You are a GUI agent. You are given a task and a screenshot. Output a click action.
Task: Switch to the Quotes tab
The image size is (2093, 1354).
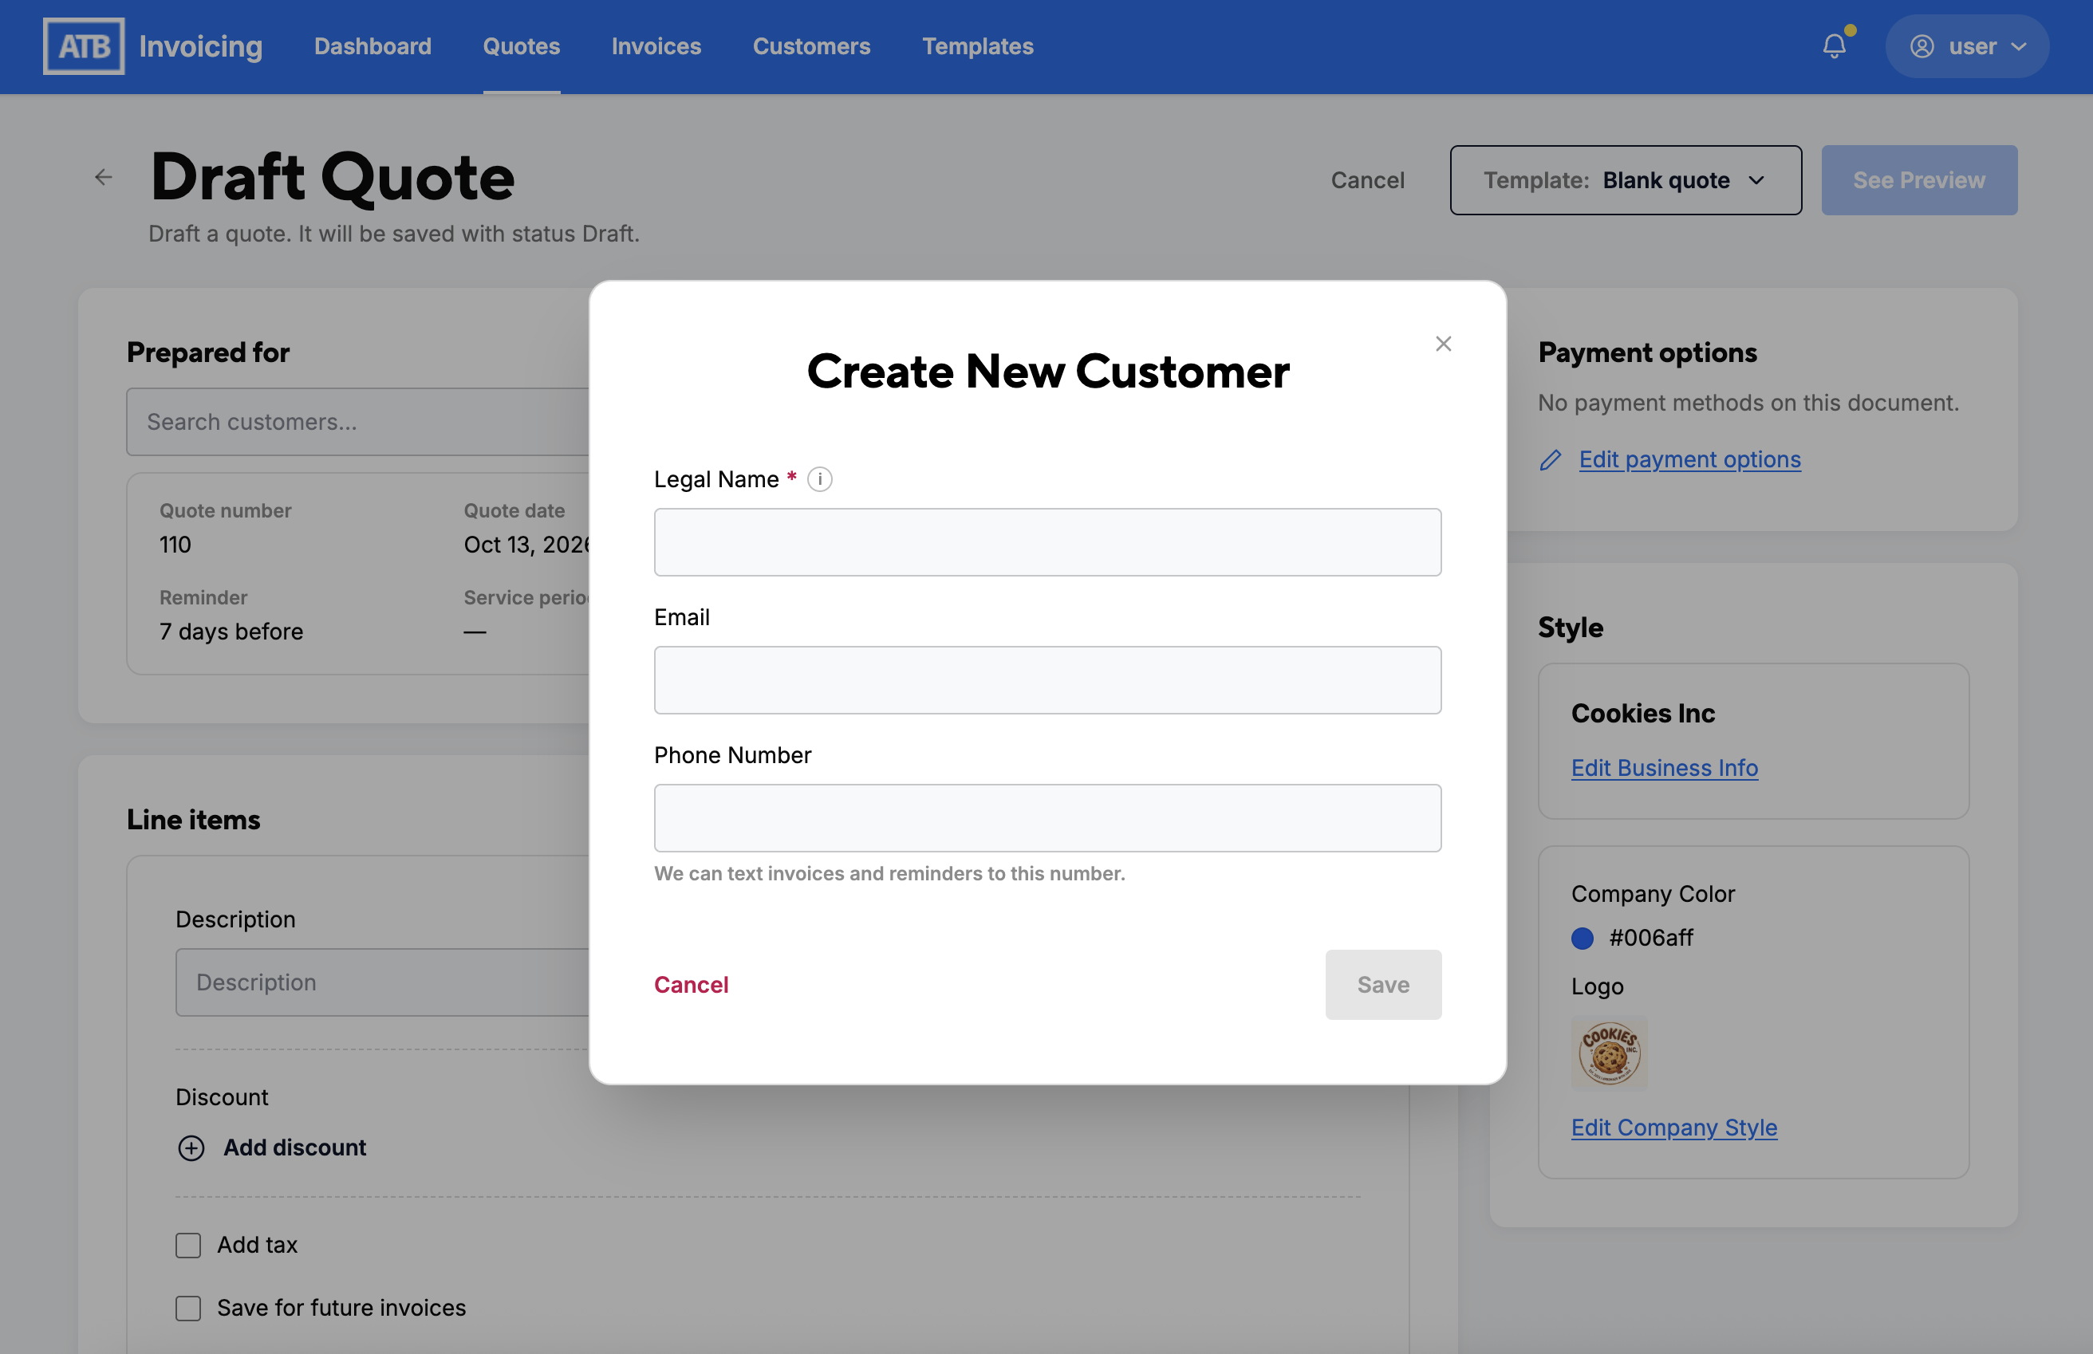(522, 45)
